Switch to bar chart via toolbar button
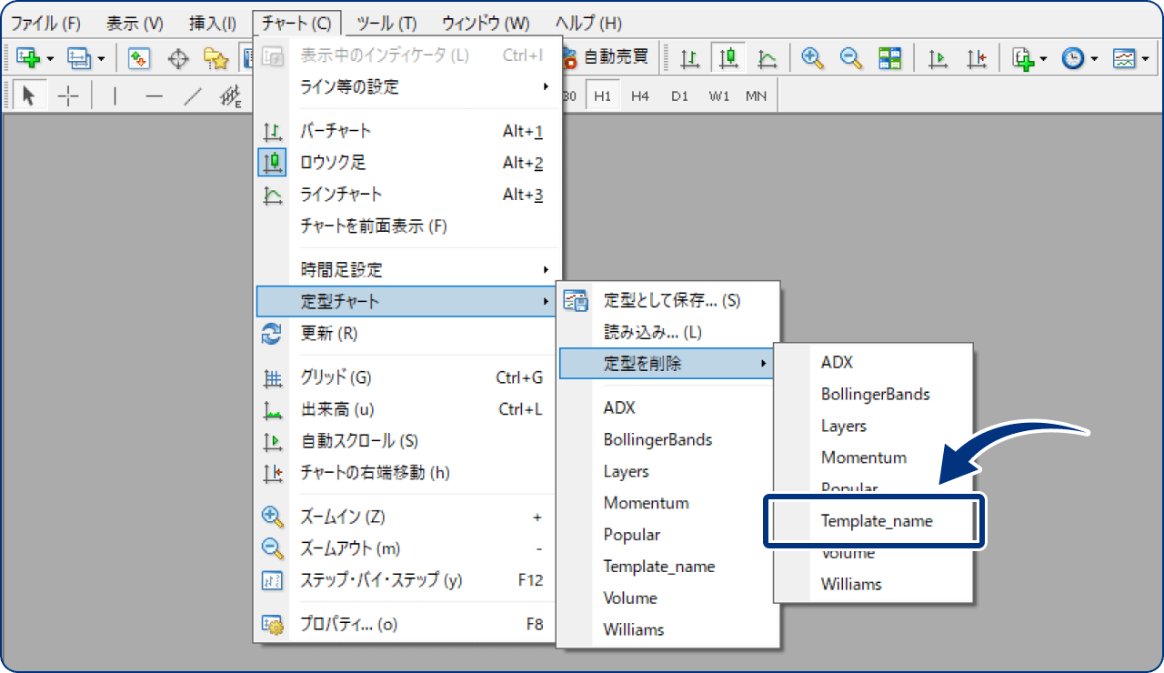1164x673 pixels. click(690, 59)
